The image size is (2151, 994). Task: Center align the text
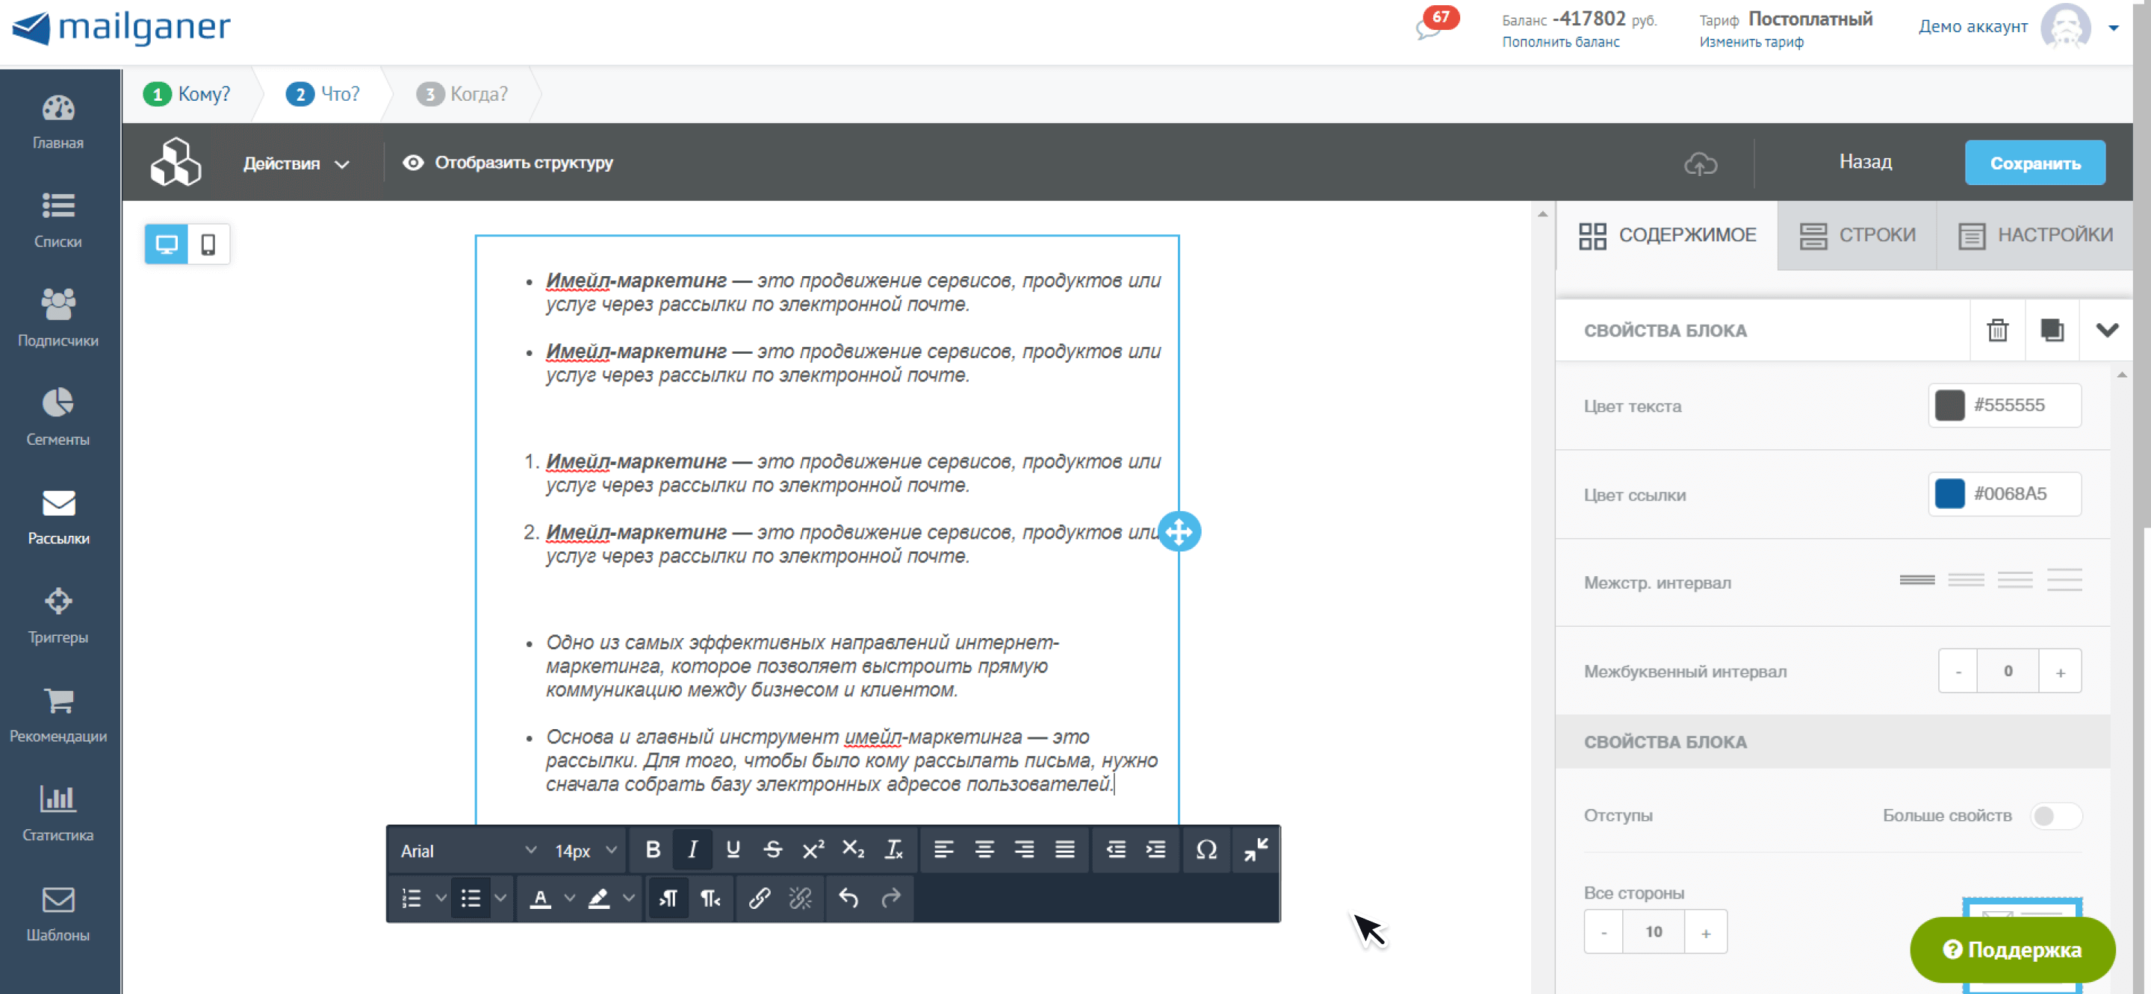coord(984,850)
